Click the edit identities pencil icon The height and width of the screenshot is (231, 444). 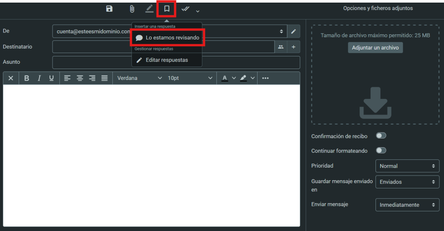coord(294,31)
